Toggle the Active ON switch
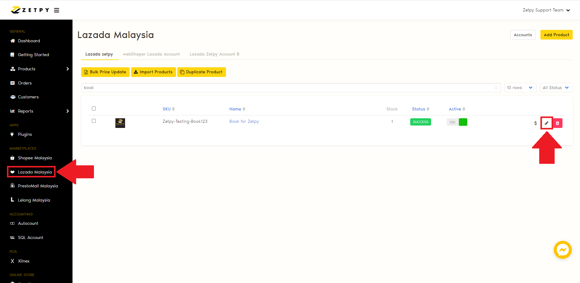Image resolution: width=580 pixels, height=283 pixels. (457, 122)
